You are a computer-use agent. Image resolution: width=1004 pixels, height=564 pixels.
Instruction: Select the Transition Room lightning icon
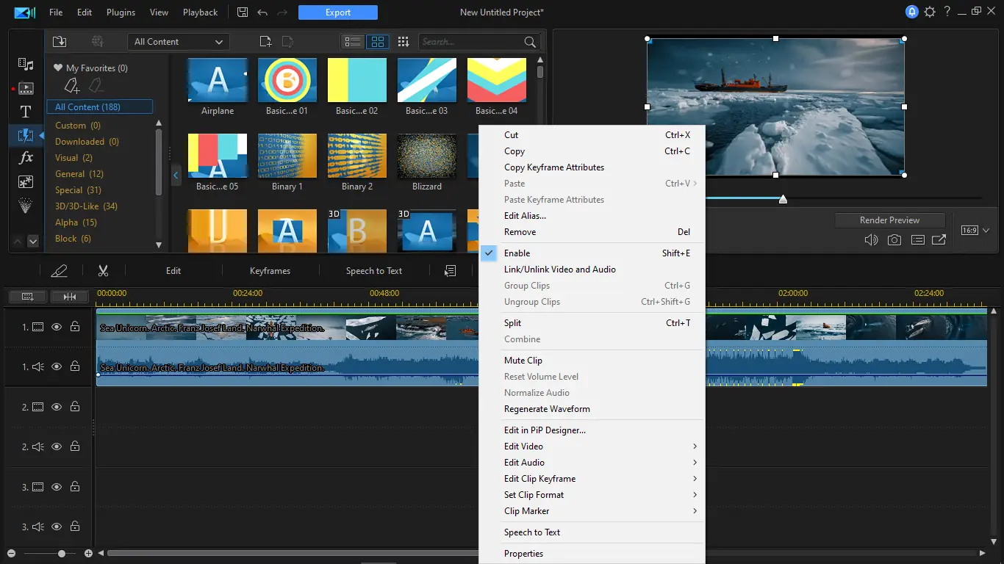pos(26,135)
